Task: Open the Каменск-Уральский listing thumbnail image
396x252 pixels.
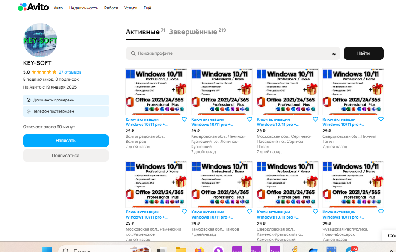Action: 288,184
